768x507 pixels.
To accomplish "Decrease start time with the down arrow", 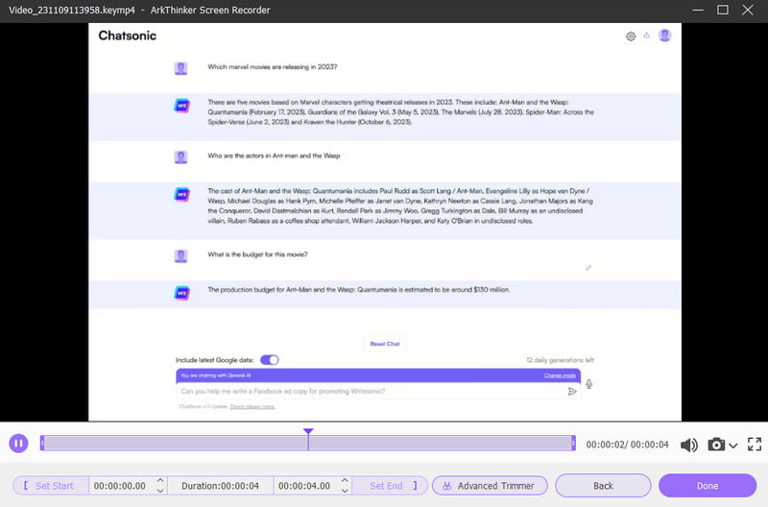I will pyautogui.click(x=160, y=491).
